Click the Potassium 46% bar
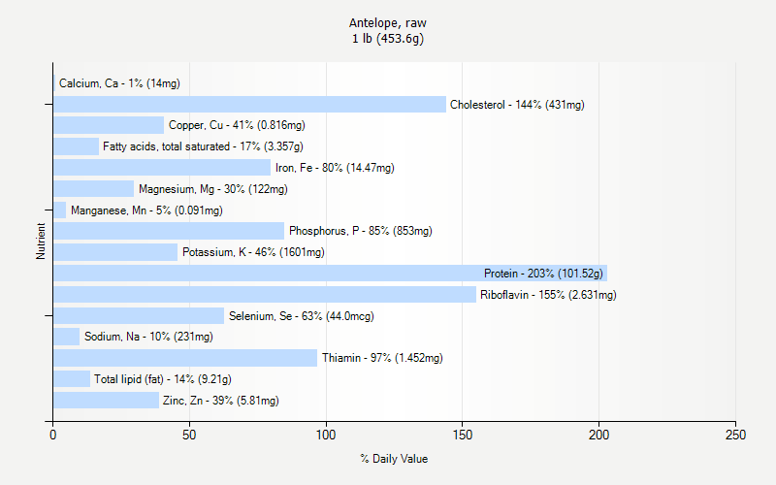776x485 pixels. (115, 252)
